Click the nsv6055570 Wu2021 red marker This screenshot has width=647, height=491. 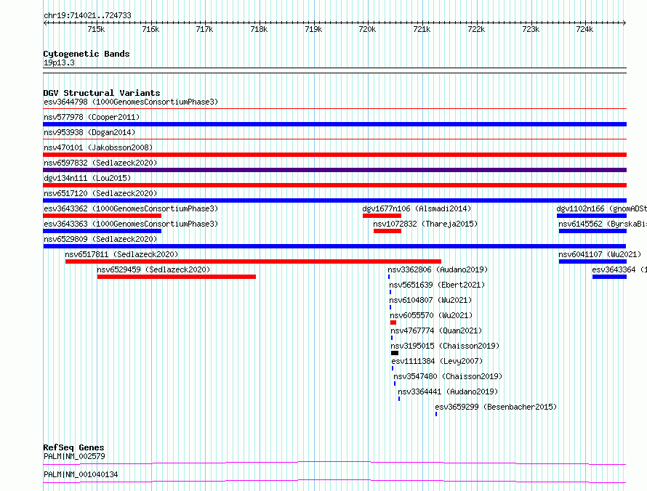[393, 322]
